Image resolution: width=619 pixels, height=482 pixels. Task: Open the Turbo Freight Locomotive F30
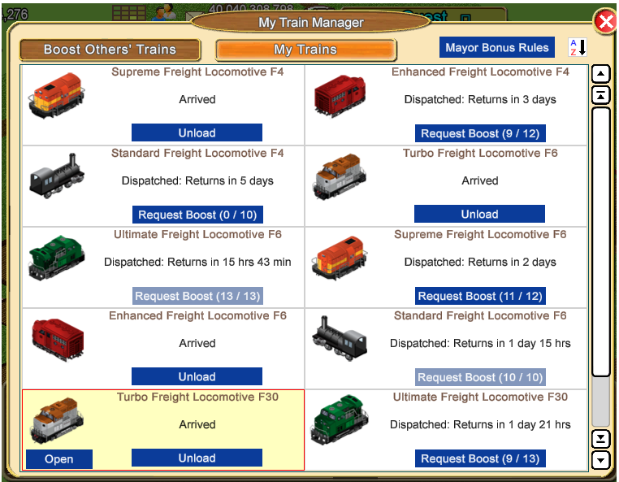pyautogui.click(x=59, y=459)
